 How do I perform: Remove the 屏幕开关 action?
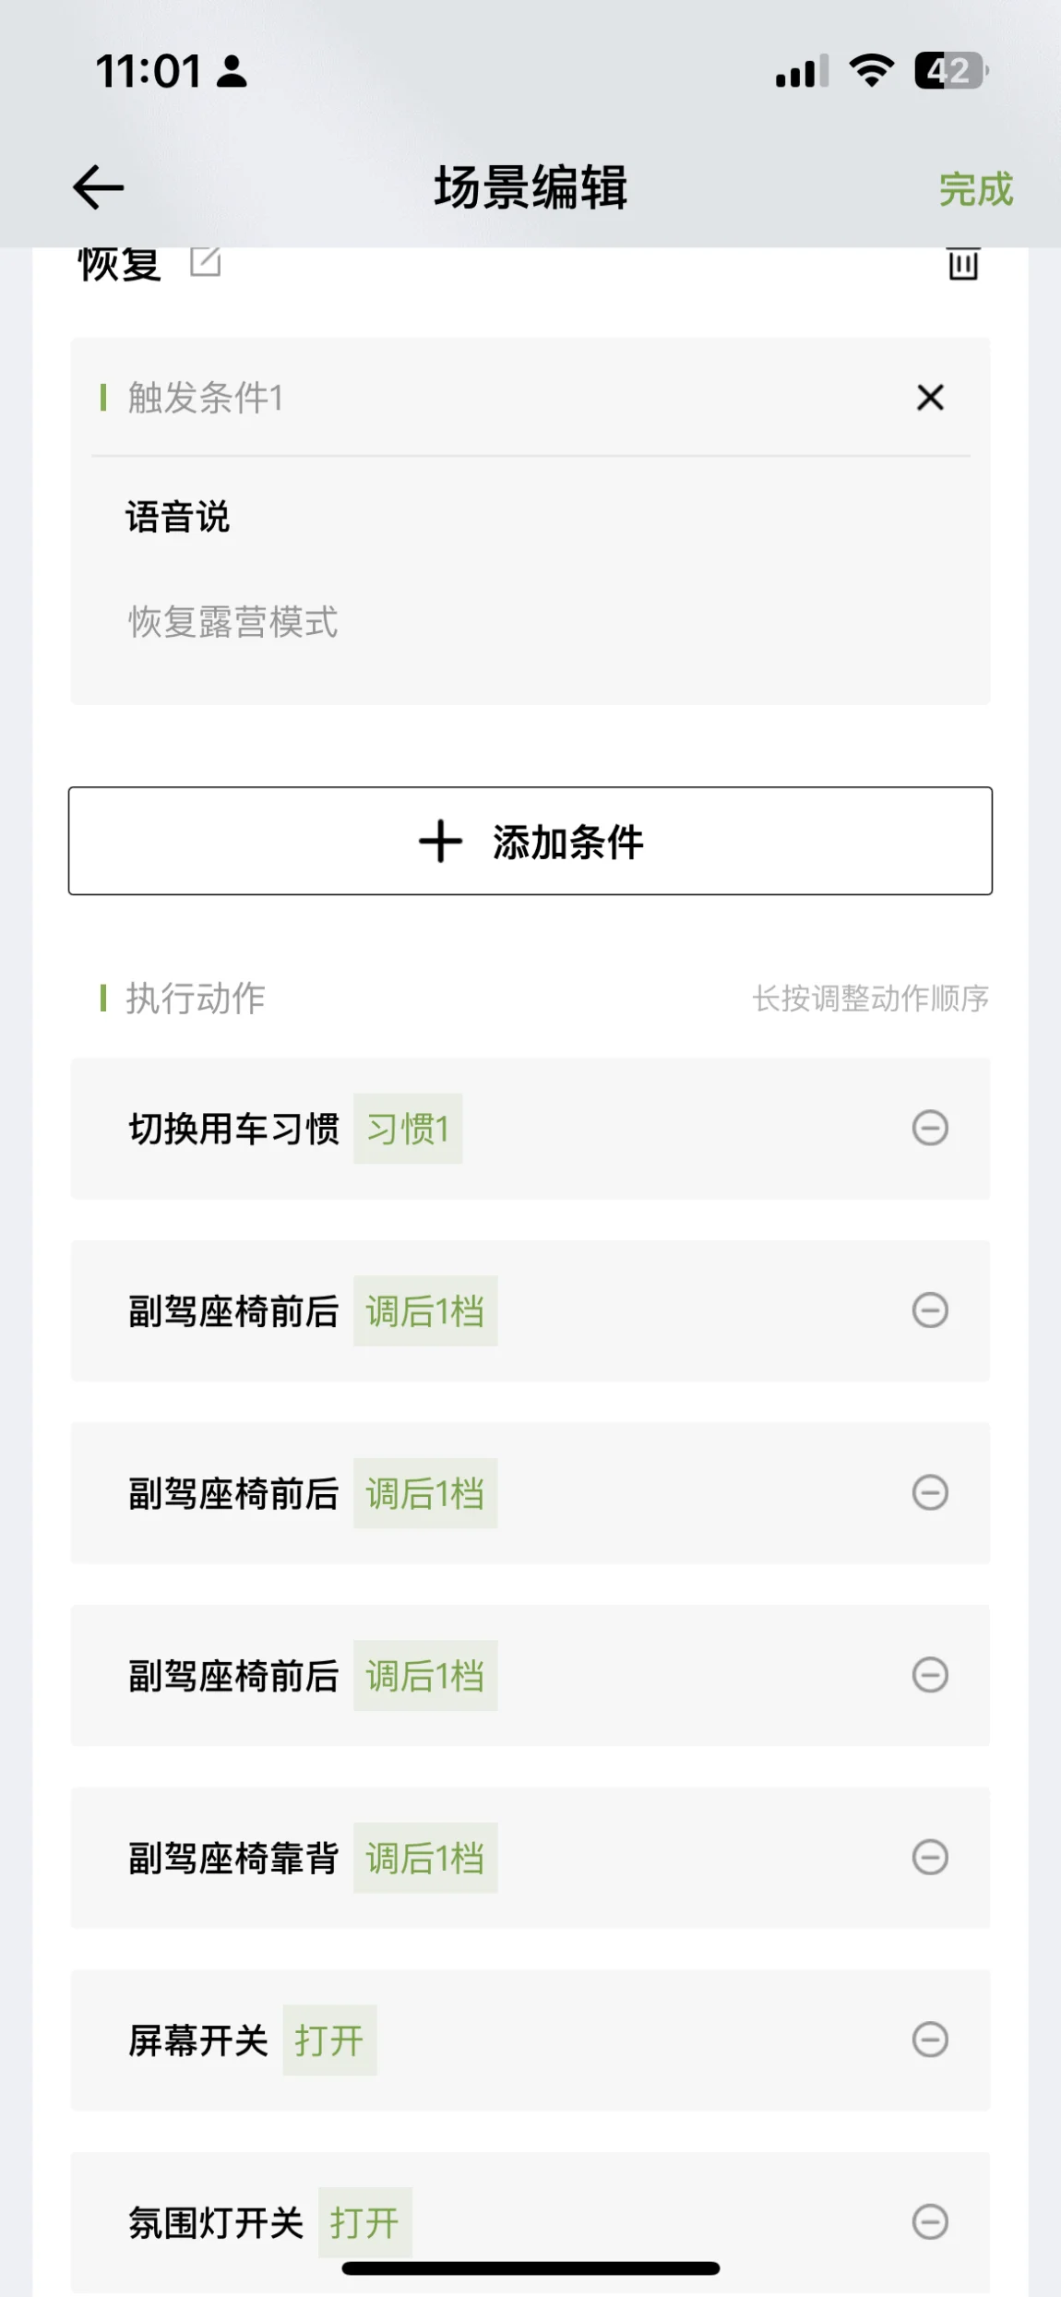coord(930,2040)
